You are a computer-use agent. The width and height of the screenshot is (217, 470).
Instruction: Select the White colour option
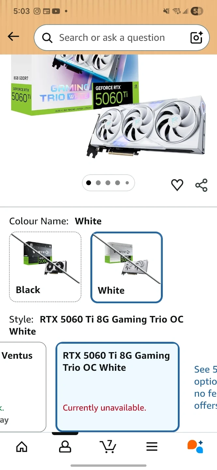(x=126, y=267)
